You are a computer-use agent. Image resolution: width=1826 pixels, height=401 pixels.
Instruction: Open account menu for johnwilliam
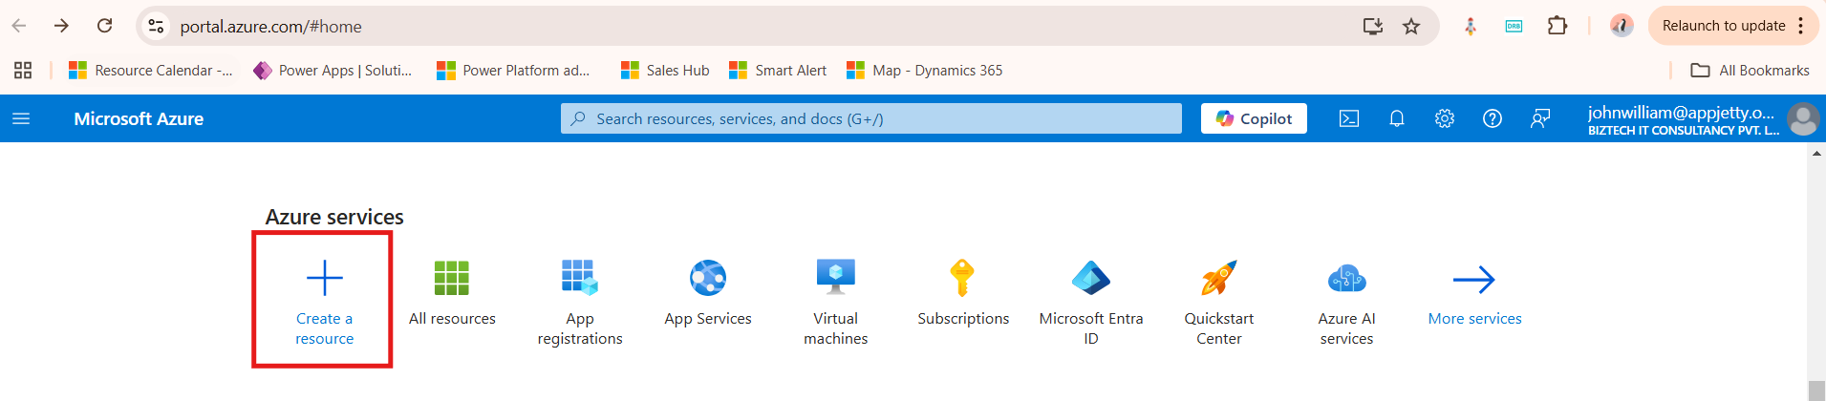click(x=1703, y=119)
